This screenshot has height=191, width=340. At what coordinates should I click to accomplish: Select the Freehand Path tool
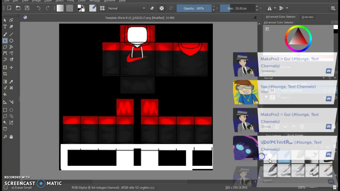11,53
